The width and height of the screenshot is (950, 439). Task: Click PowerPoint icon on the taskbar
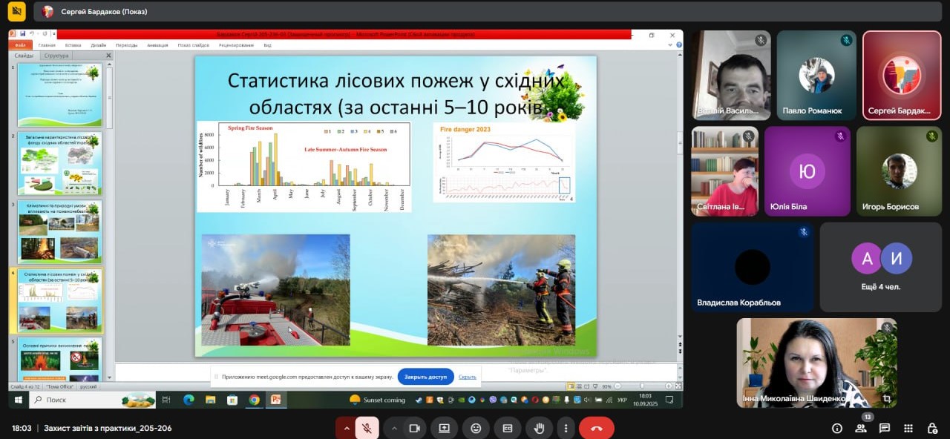click(x=276, y=400)
